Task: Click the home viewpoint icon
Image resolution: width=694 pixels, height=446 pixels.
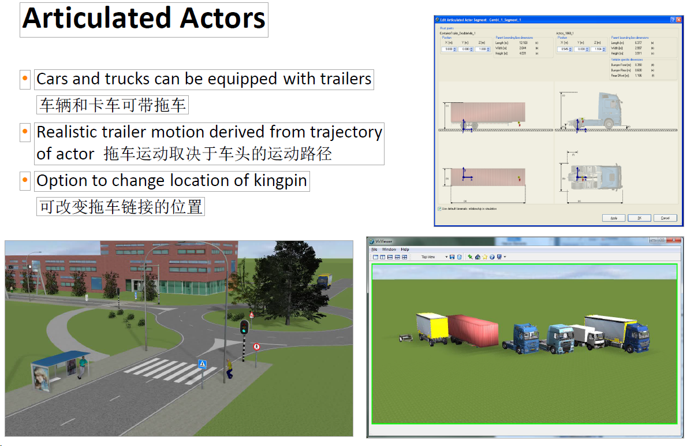Action: (x=477, y=257)
